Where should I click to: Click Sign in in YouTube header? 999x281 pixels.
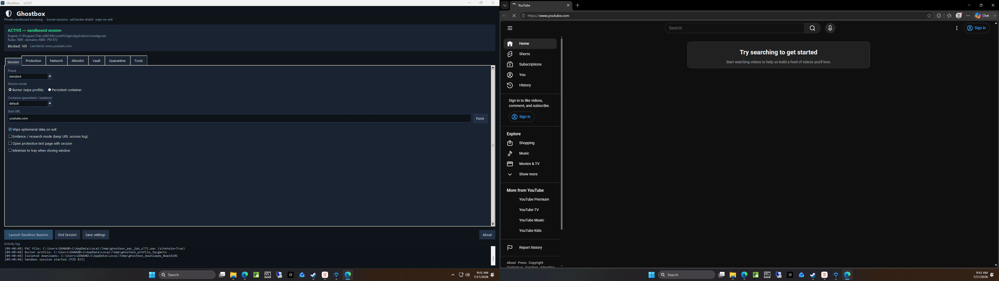[x=977, y=28]
